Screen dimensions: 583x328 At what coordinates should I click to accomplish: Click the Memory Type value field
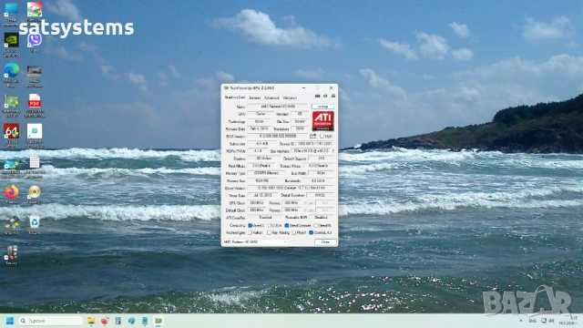click(268, 173)
